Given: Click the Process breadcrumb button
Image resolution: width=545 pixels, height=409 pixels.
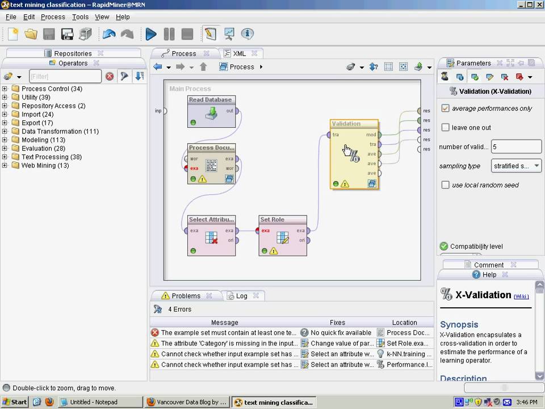Looking at the screenshot, I should [237, 67].
